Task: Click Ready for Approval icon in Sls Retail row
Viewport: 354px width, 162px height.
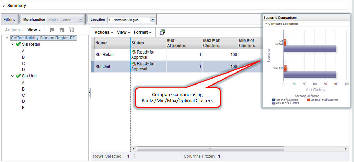Action: pyautogui.click(x=133, y=52)
